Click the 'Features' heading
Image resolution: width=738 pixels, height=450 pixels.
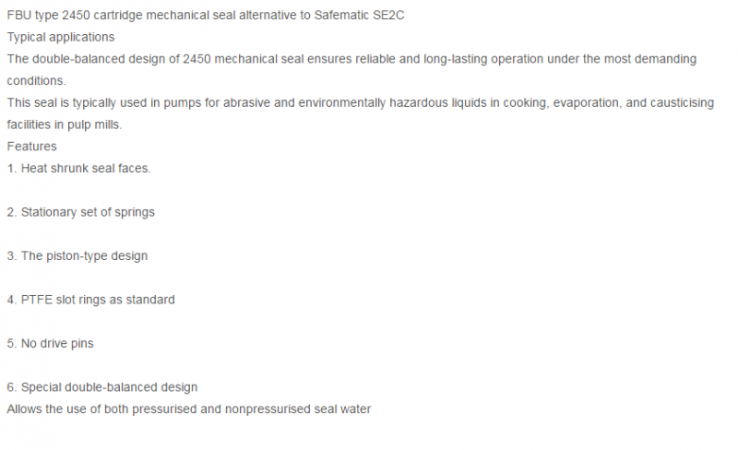tap(31, 147)
